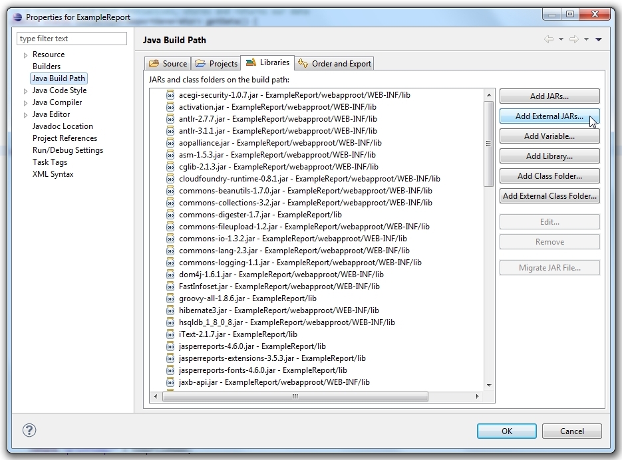Select the jasperreports-extensions-3.5.3.jar entry
Screen dimensions: 622x460
click(x=272, y=358)
